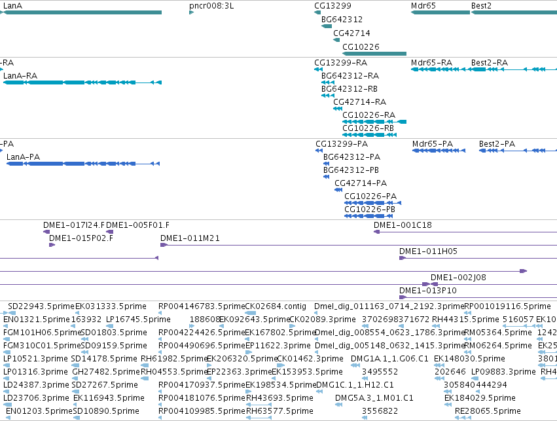This screenshot has height=421, width=557.
Task: Select EST EK031333.5prime
Action: 111,306
